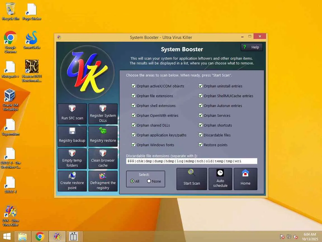Uncheck Orphan activeX/COM objects

click(134, 86)
